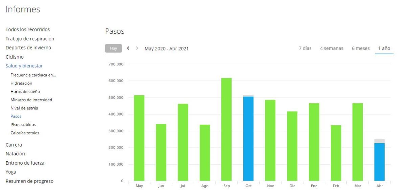Go to next period with right arrow
This screenshot has height=190, width=405.
tap(137, 48)
